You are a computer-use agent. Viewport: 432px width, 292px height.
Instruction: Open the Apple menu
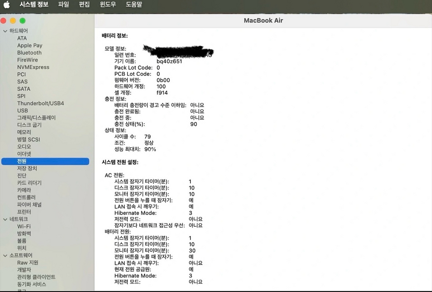(6, 5)
